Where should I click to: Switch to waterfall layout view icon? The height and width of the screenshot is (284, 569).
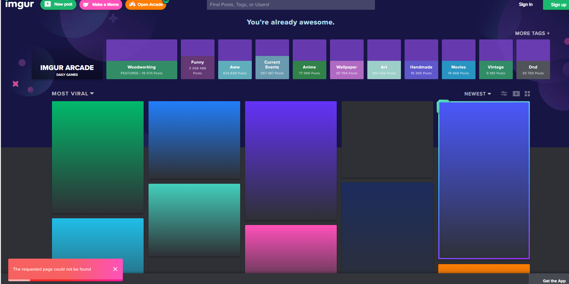coord(516,94)
